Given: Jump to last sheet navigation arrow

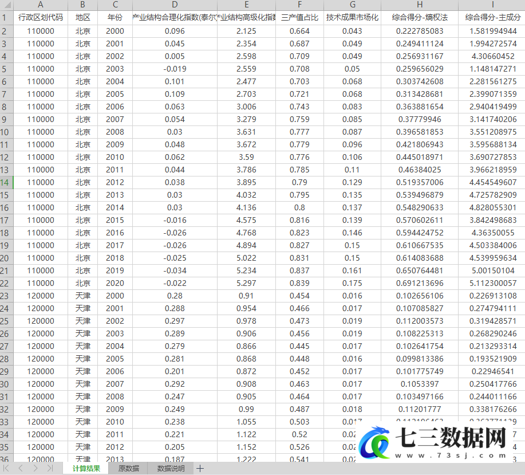Looking at the screenshot, I should click(50, 468).
